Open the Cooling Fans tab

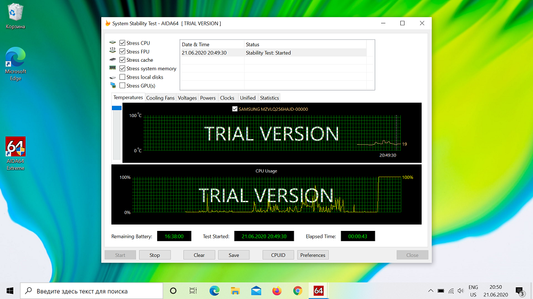coord(160,98)
